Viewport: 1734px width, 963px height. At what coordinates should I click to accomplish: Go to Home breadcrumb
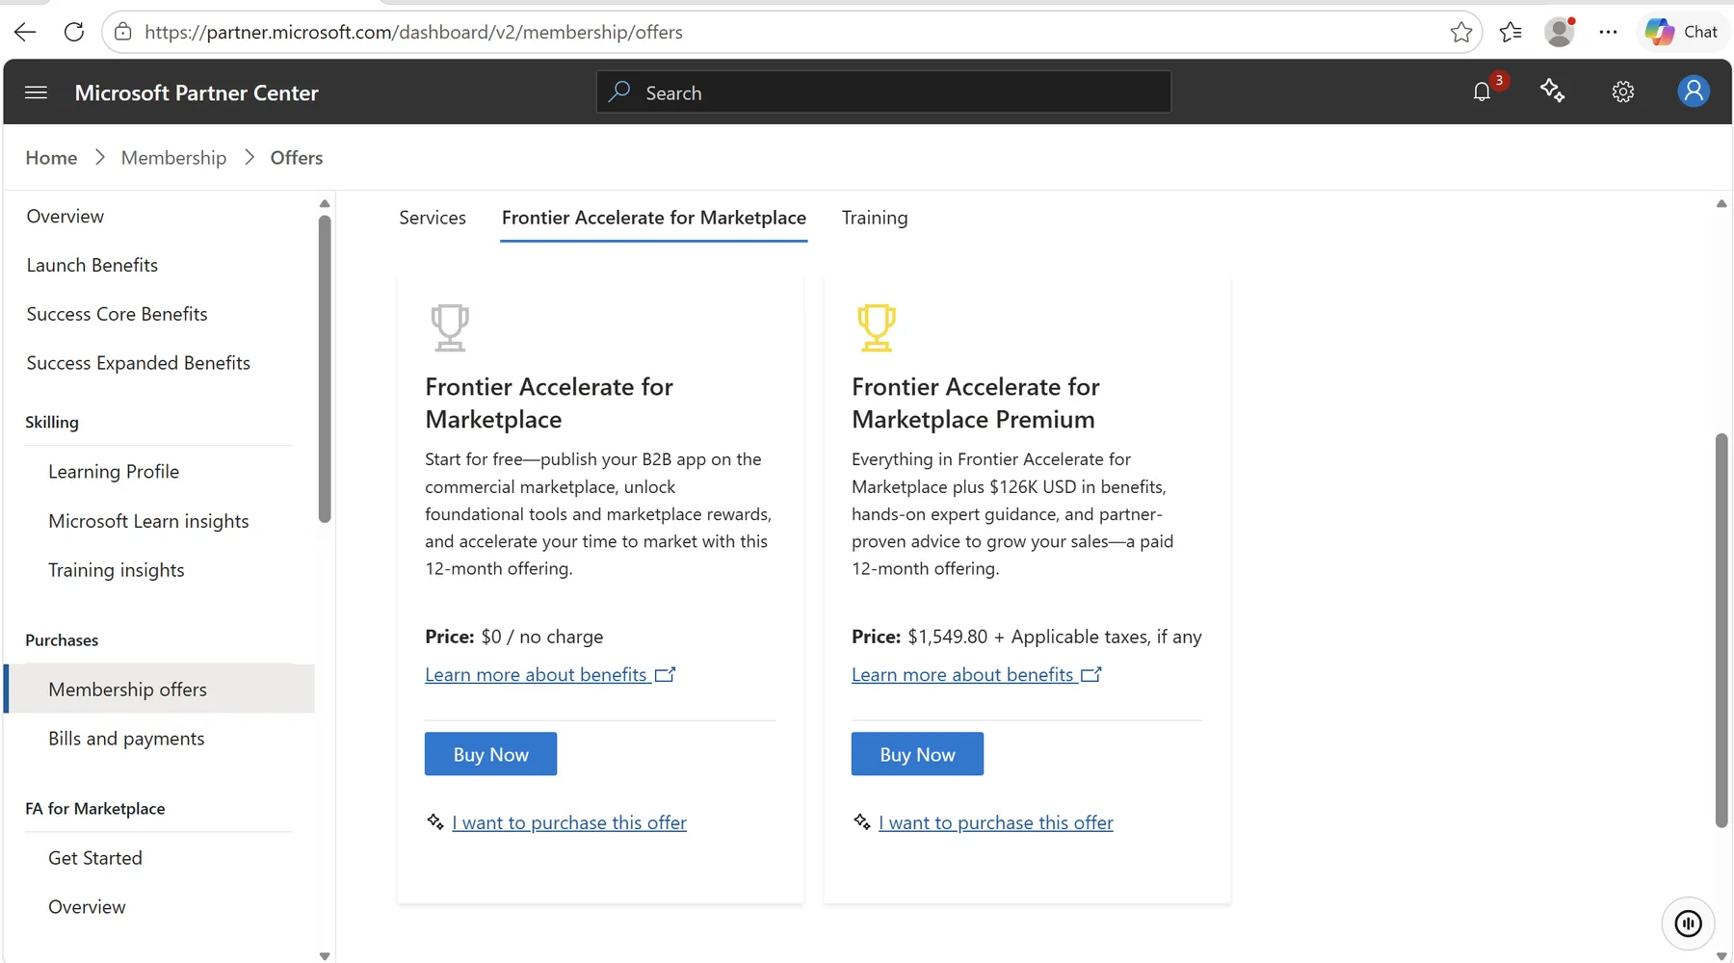tap(51, 158)
